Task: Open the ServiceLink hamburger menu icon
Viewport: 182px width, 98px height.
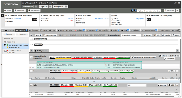Action: 36,6
